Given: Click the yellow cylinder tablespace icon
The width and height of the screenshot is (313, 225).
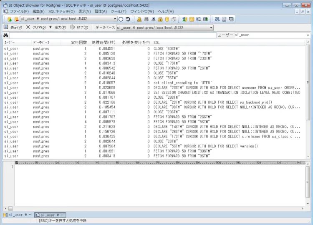Looking at the screenshot, I should point(167,19).
